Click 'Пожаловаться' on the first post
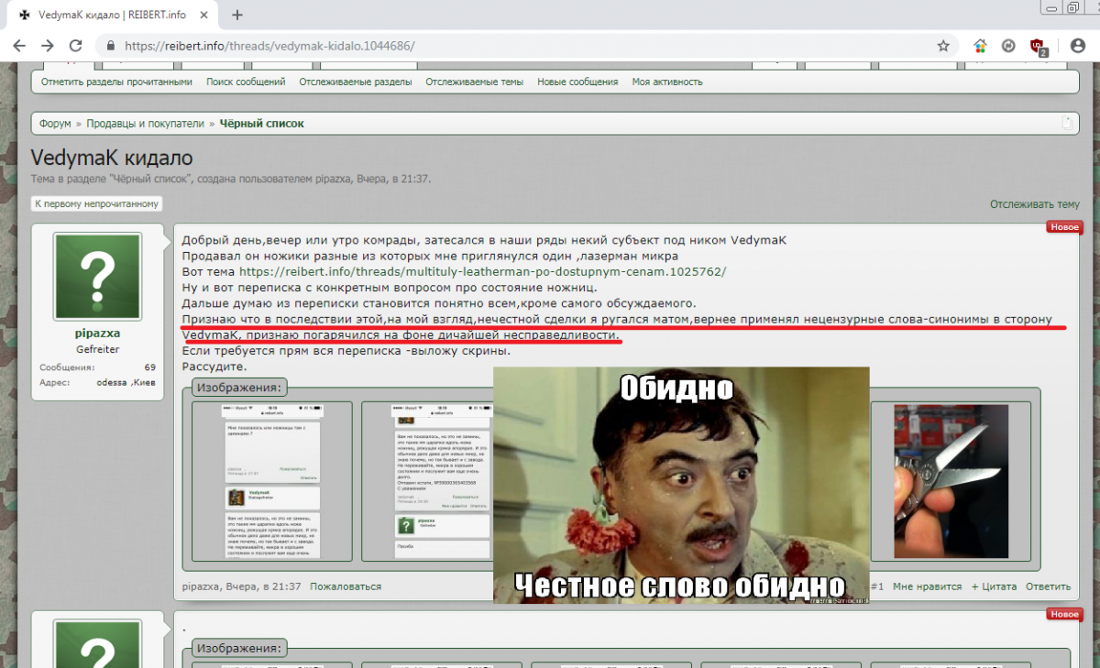The width and height of the screenshot is (1100, 668). click(346, 586)
